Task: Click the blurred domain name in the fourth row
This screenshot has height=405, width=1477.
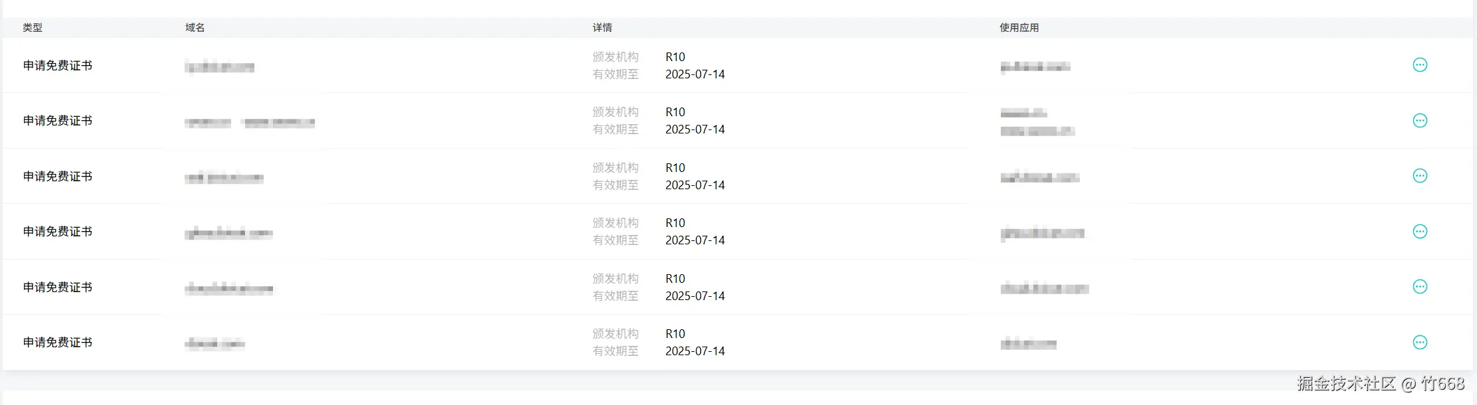Action: (228, 233)
